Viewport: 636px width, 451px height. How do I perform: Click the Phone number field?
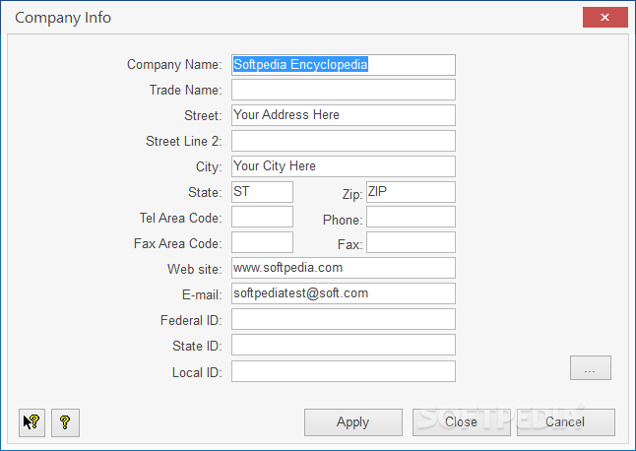[411, 217]
